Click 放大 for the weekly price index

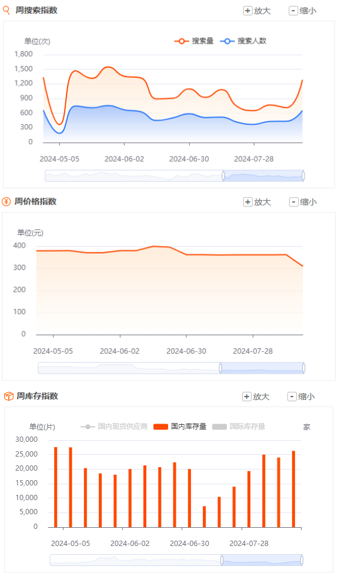click(x=257, y=202)
